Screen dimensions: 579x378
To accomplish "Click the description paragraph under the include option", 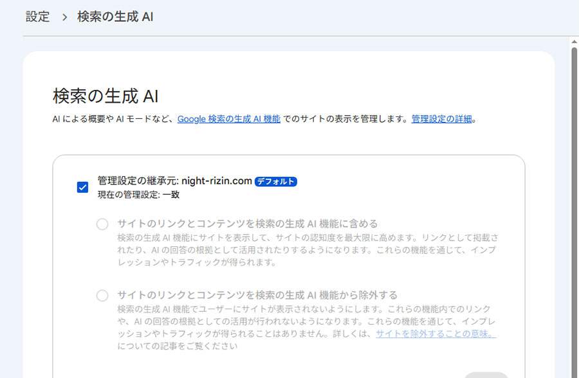I will [x=308, y=250].
